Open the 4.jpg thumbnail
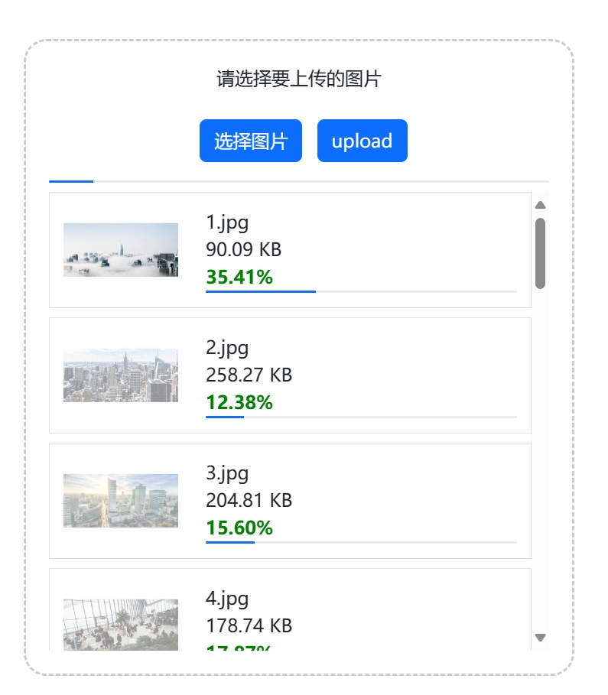Image resolution: width=608 pixels, height=695 pixels. pos(121,625)
